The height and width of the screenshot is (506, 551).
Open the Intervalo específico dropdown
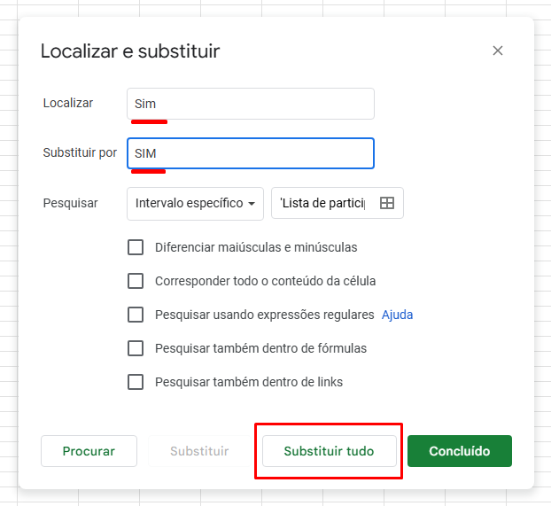[196, 203]
